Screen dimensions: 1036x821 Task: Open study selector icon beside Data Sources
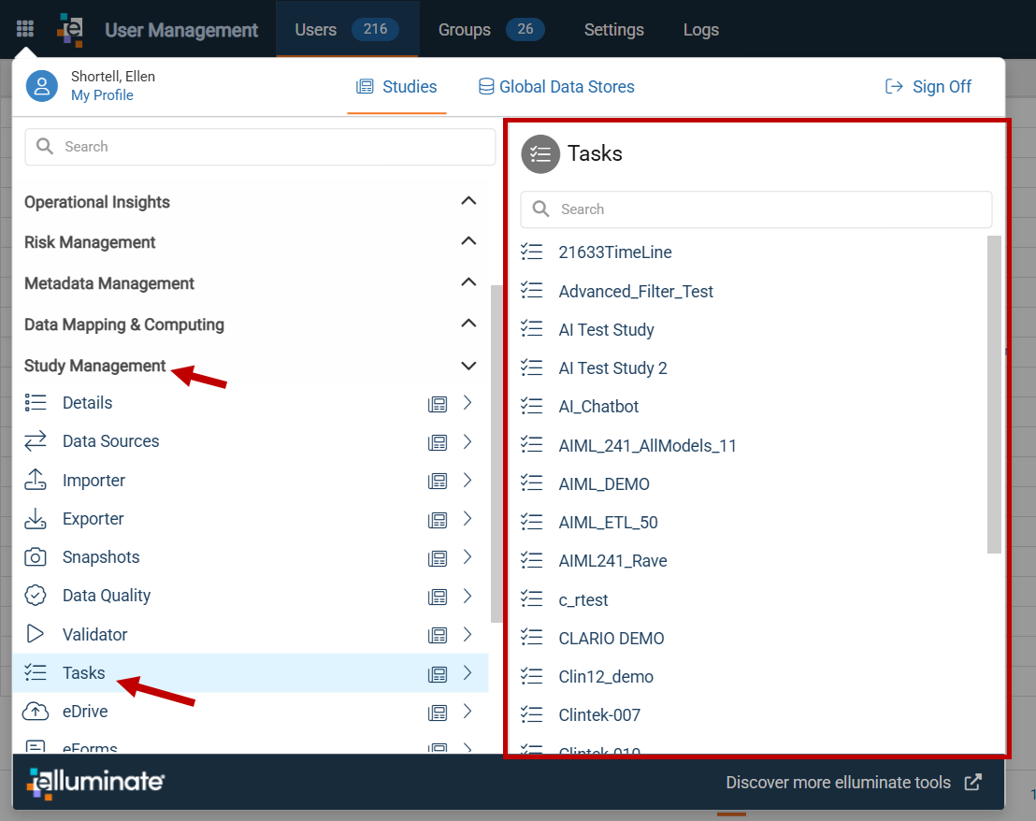coord(438,442)
